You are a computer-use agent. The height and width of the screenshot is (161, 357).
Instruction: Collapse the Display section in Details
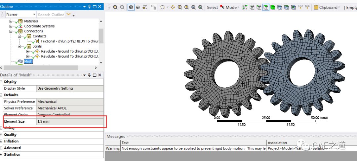click(x=1, y=82)
